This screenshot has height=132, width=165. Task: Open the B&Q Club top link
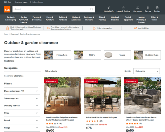[x=8, y=2]
